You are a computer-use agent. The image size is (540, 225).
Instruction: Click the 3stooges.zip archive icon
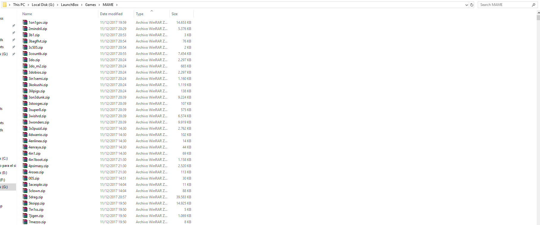tap(25, 103)
